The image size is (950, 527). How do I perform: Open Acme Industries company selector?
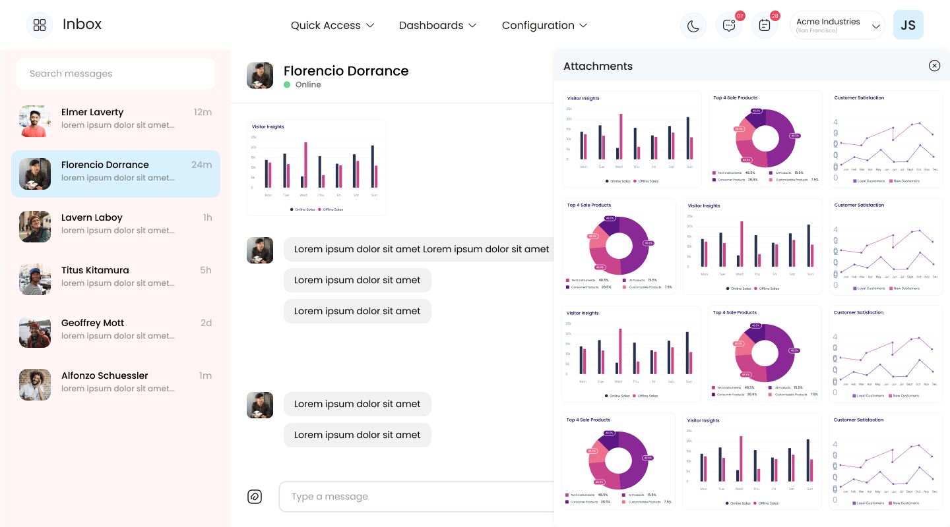click(x=837, y=25)
